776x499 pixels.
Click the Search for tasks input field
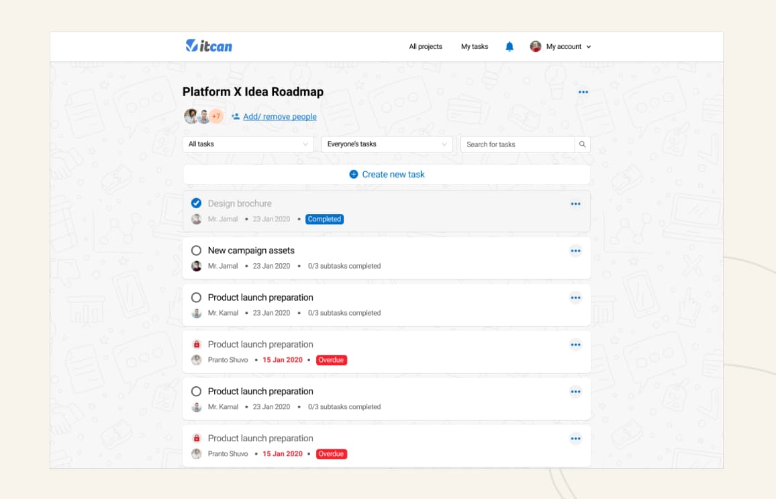[517, 144]
